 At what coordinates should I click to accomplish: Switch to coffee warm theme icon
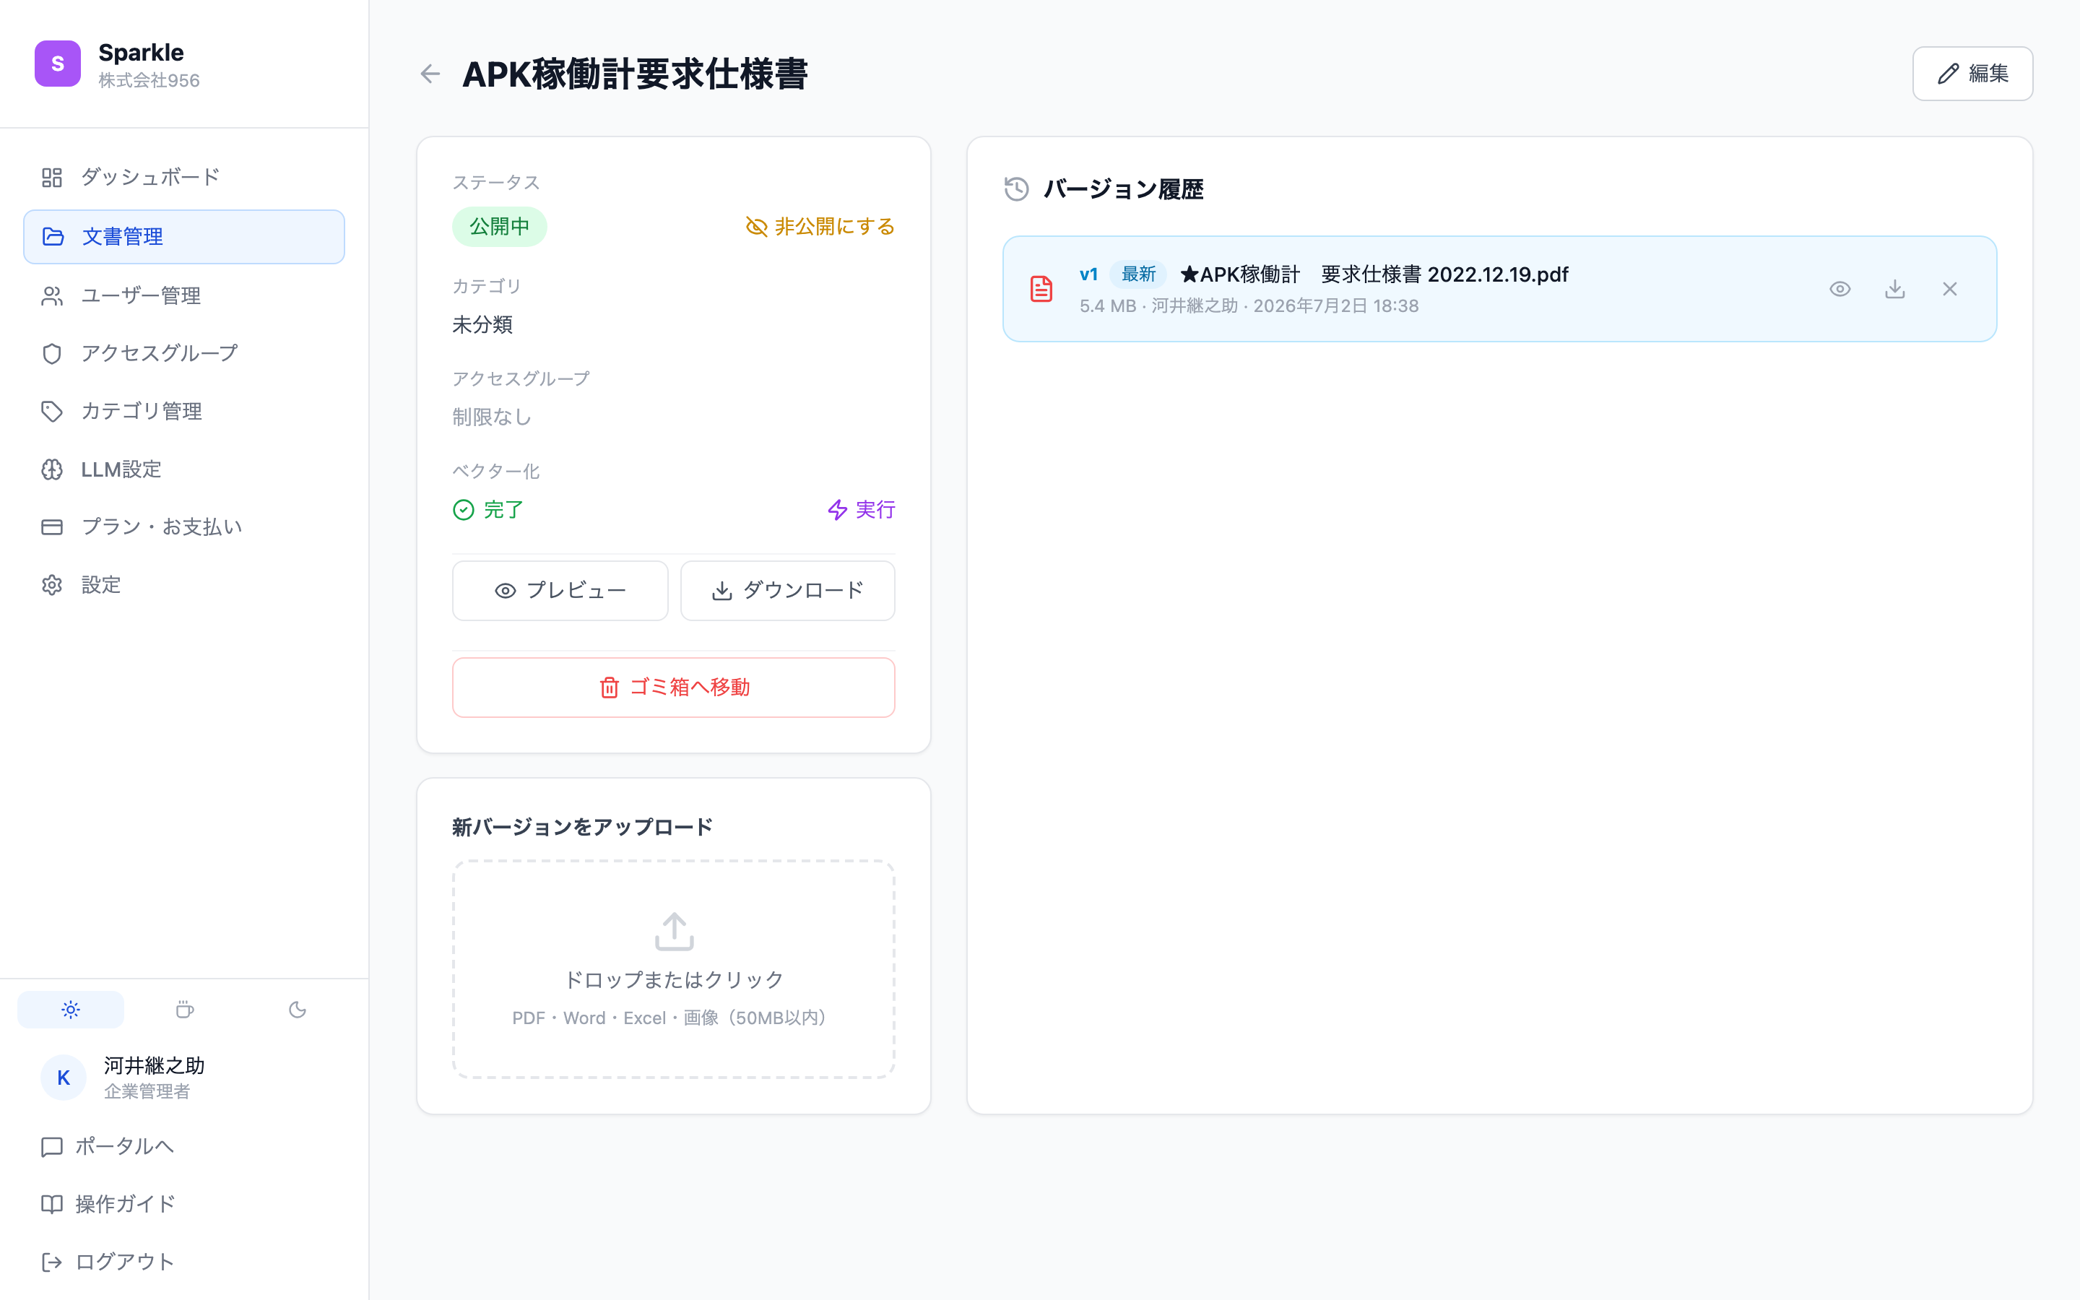[184, 1010]
